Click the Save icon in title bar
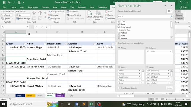191x107 pixels. click(x=4, y=2)
